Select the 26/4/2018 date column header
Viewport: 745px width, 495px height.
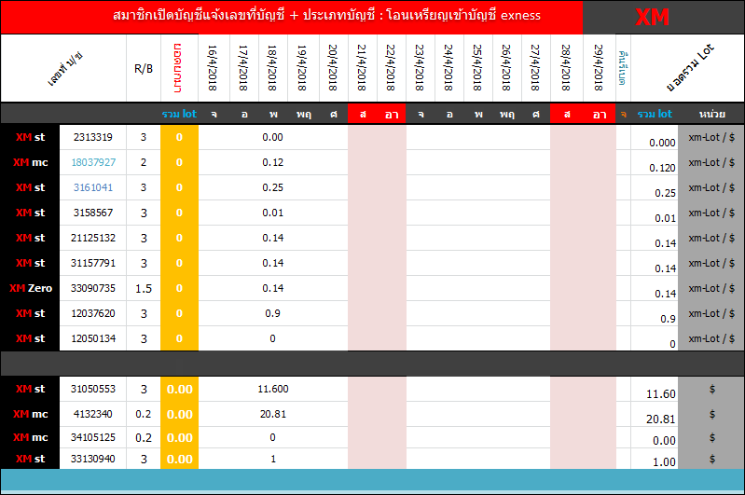506,68
